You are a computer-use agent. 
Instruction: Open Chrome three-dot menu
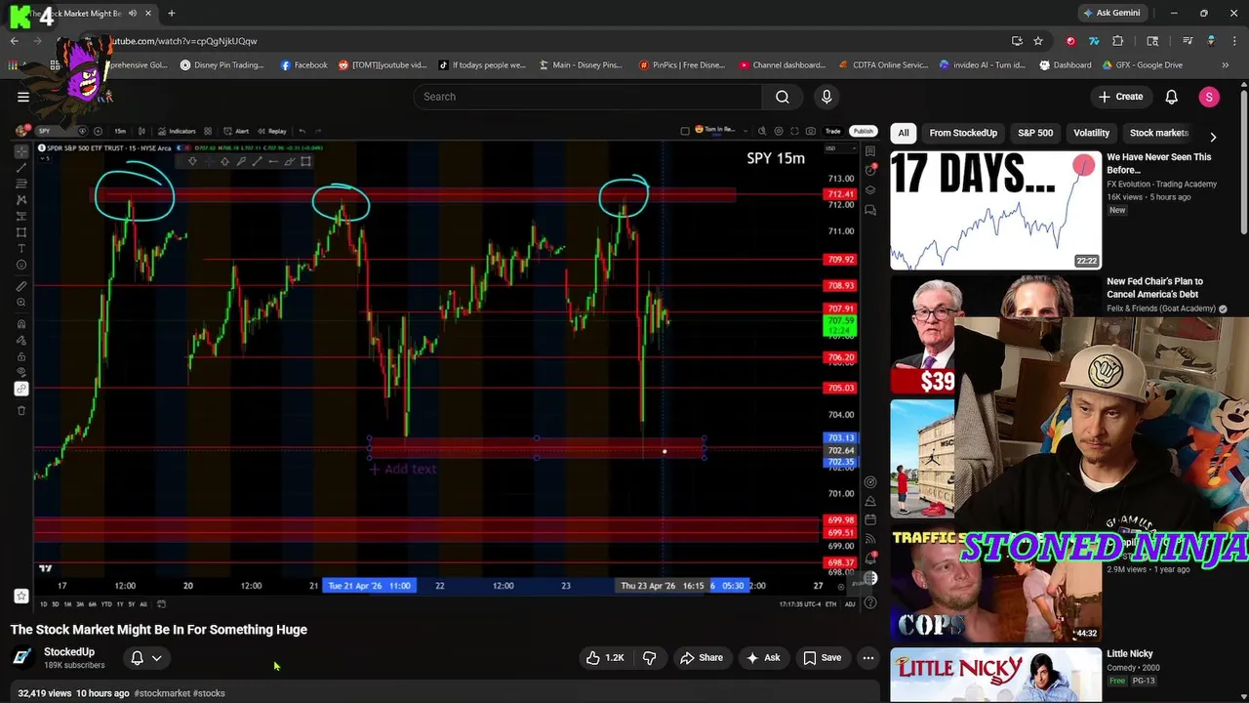1234,41
